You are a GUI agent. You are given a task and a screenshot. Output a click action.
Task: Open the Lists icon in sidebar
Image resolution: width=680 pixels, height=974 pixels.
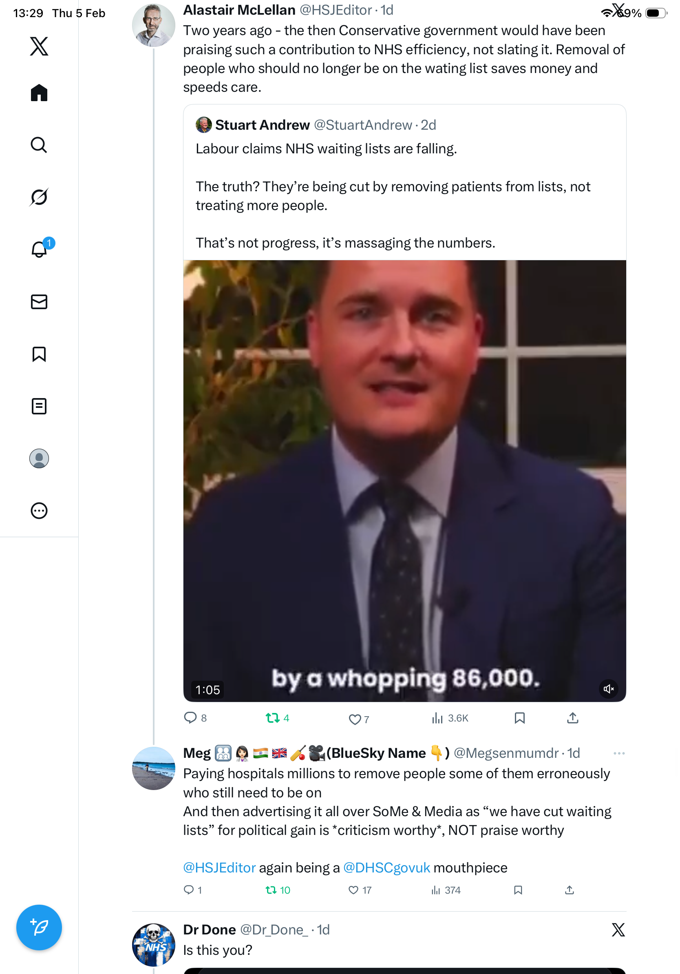pyautogui.click(x=39, y=406)
